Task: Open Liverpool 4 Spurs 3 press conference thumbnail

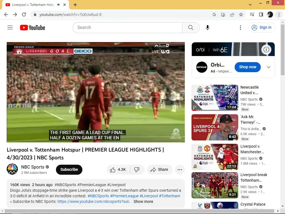Action: click(215, 127)
